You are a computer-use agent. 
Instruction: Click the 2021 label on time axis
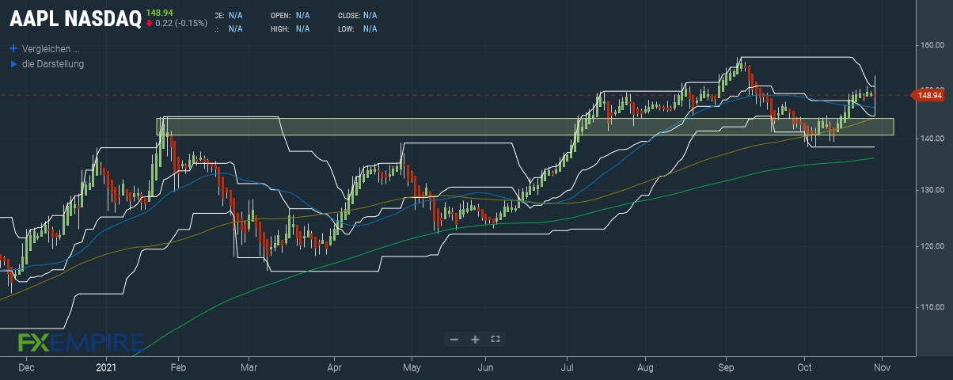pos(106,367)
